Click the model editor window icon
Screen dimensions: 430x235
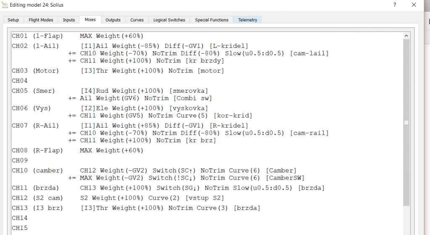pos(5,5)
